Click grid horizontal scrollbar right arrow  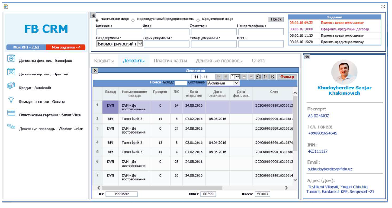pyautogui.click(x=286, y=188)
